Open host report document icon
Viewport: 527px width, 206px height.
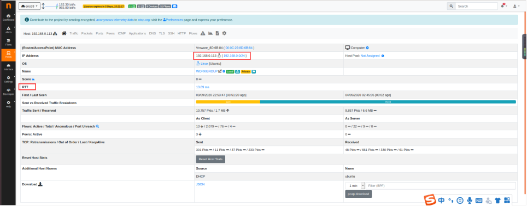pyautogui.click(x=218, y=33)
